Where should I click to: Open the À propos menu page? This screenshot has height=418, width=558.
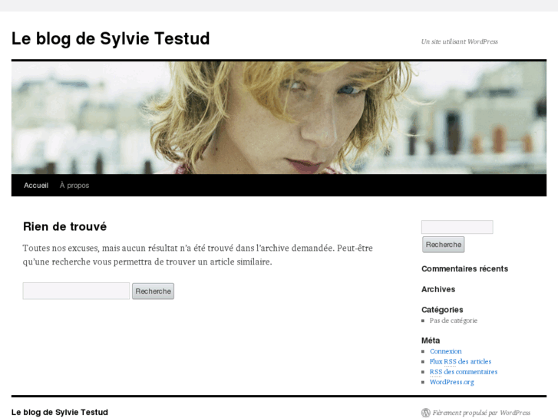(x=74, y=186)
